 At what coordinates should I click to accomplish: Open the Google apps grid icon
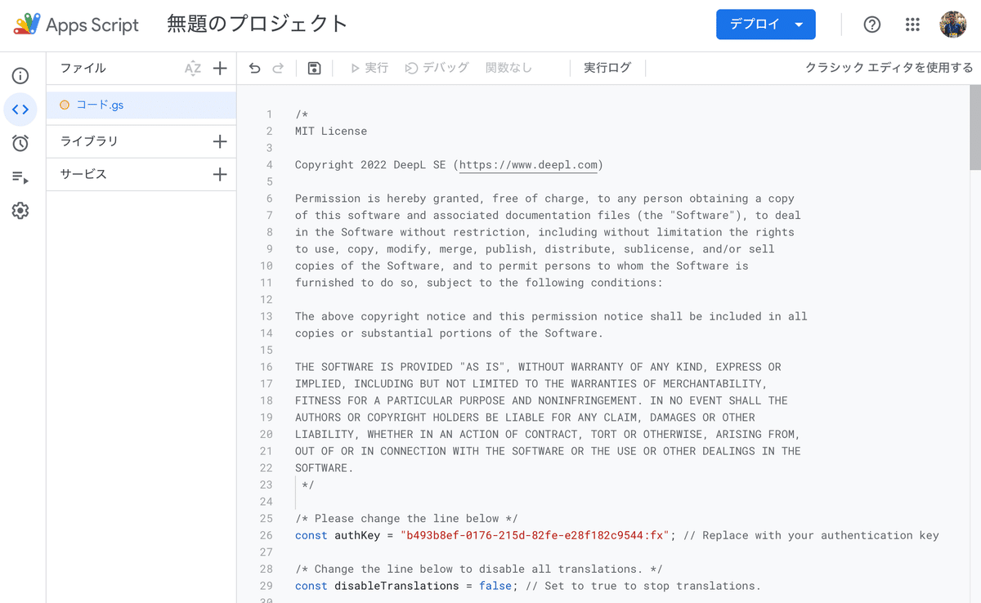coord(912,25)
